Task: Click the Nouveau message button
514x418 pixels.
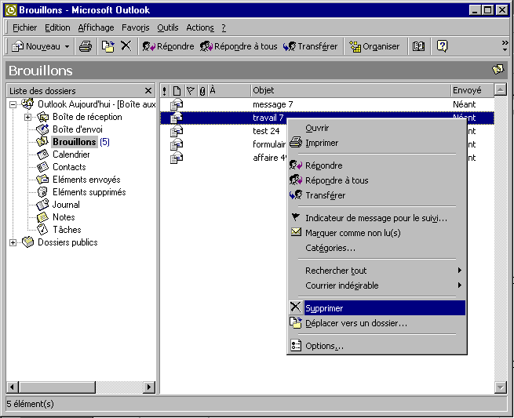Action: tap(36, 46)
